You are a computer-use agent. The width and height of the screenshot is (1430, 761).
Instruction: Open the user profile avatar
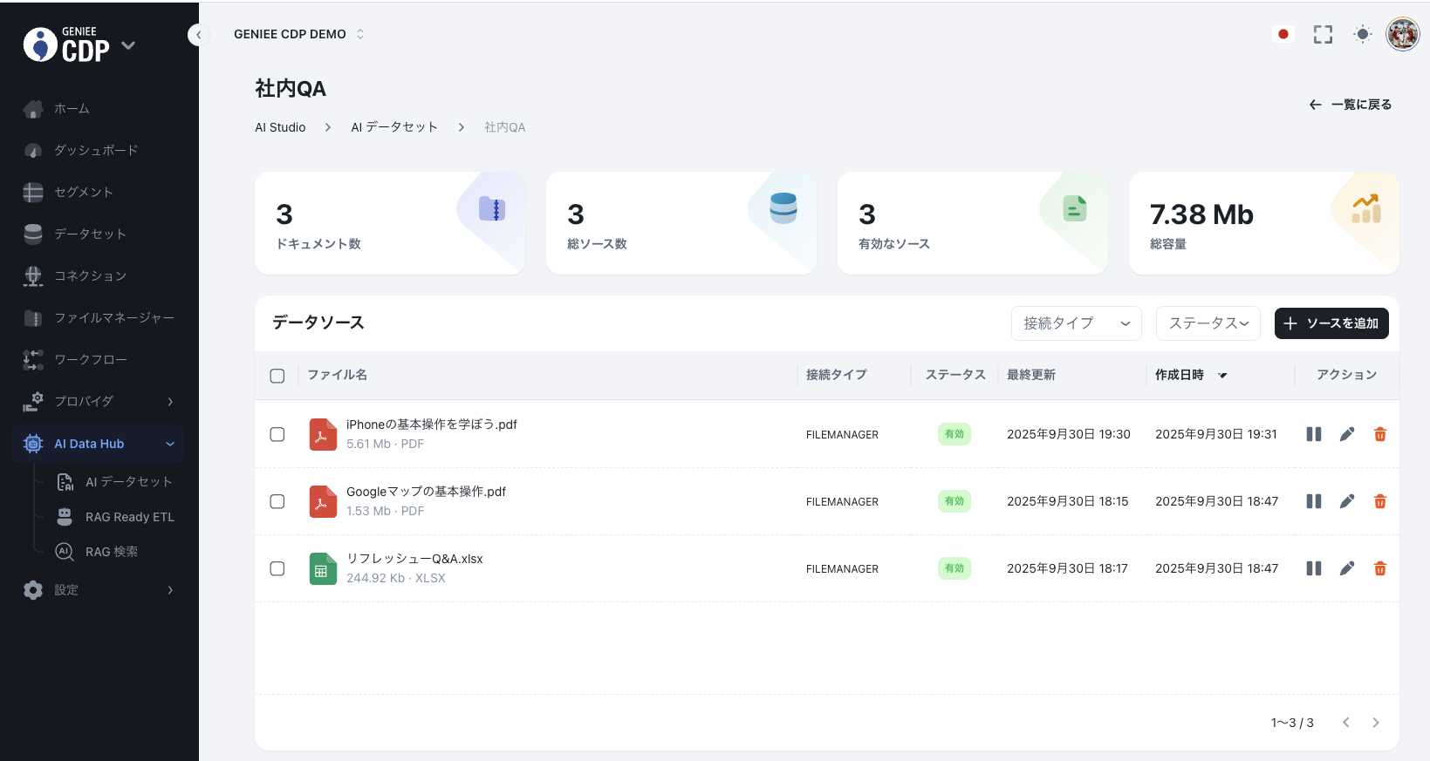(x=1402, y=35)
